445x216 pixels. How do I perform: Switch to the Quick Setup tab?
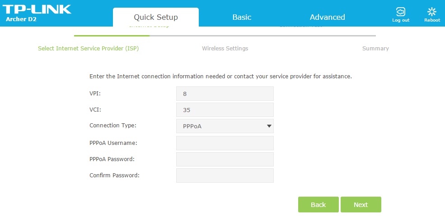[156, 17]
